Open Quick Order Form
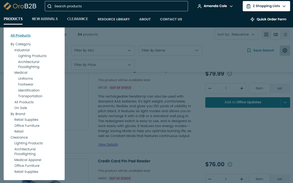 pos(268,19)
